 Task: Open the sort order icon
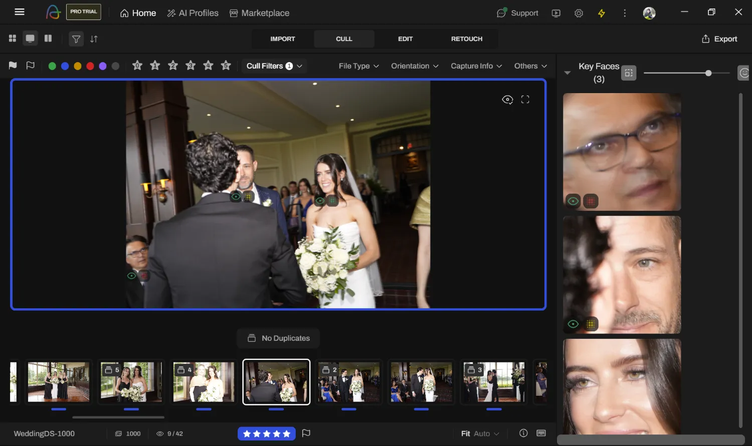coord(94,39)
